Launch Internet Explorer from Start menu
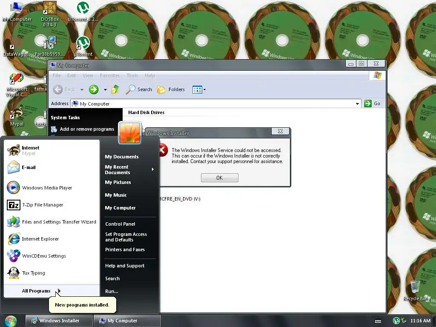Viewport: 436px width, 327px height. [52, 239]
